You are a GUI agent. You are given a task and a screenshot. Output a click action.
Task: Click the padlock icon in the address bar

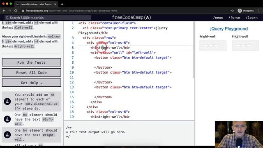pyautogui.click(x=23, y=11)
